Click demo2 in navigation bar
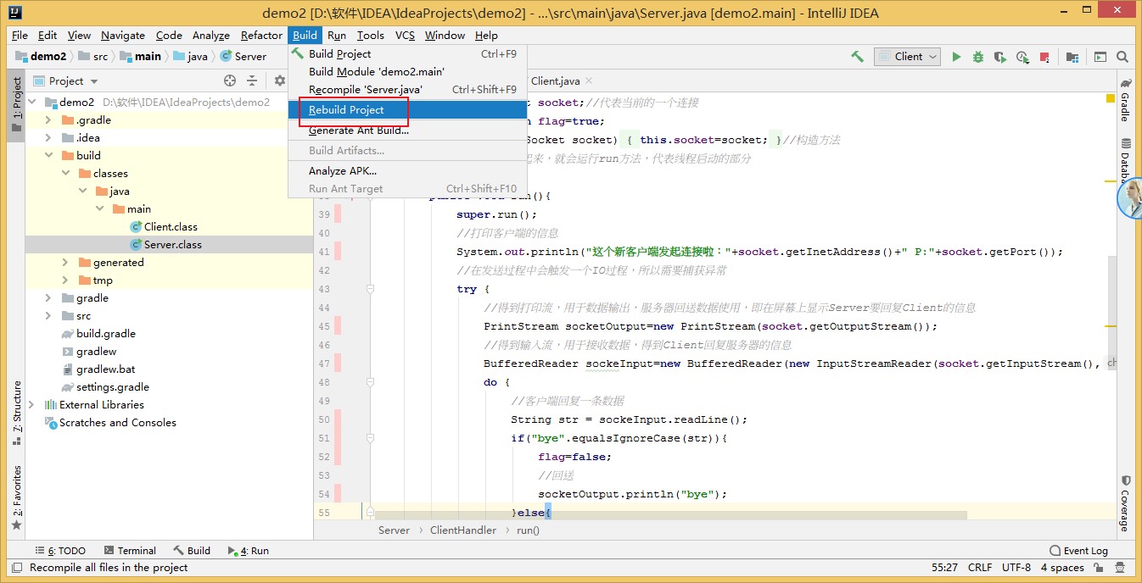The height and width of the screenshot is (583, 1142). pos(41,56)
